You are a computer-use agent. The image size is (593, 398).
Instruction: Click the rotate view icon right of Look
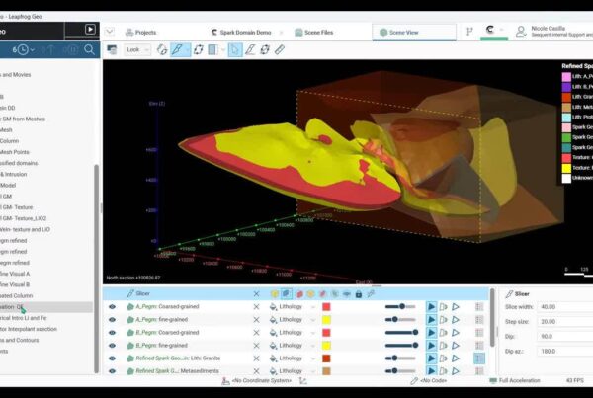(162, 49)
